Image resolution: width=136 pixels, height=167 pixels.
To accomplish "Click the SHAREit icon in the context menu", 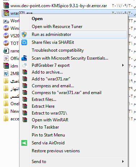I will tap(24, 42).
